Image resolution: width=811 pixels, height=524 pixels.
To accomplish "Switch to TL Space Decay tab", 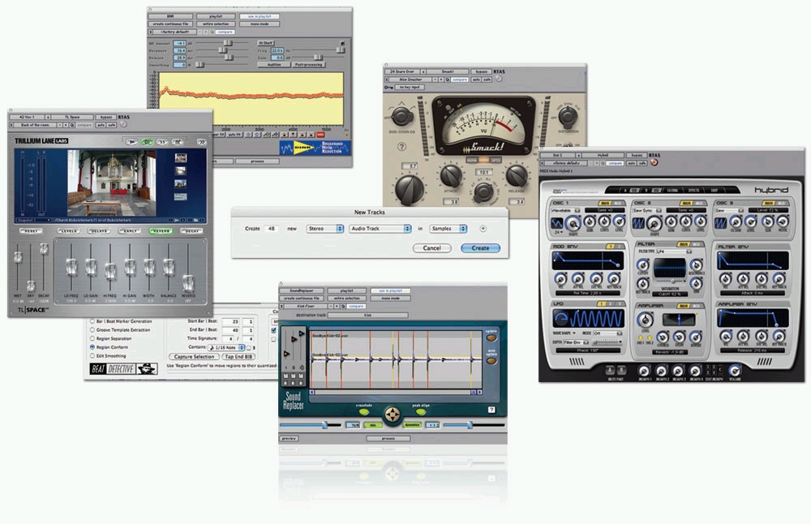I will [191, 230].
